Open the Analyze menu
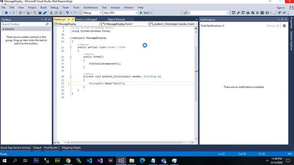The width and height of the screenshot is (294, 165). tap(115, 7)
